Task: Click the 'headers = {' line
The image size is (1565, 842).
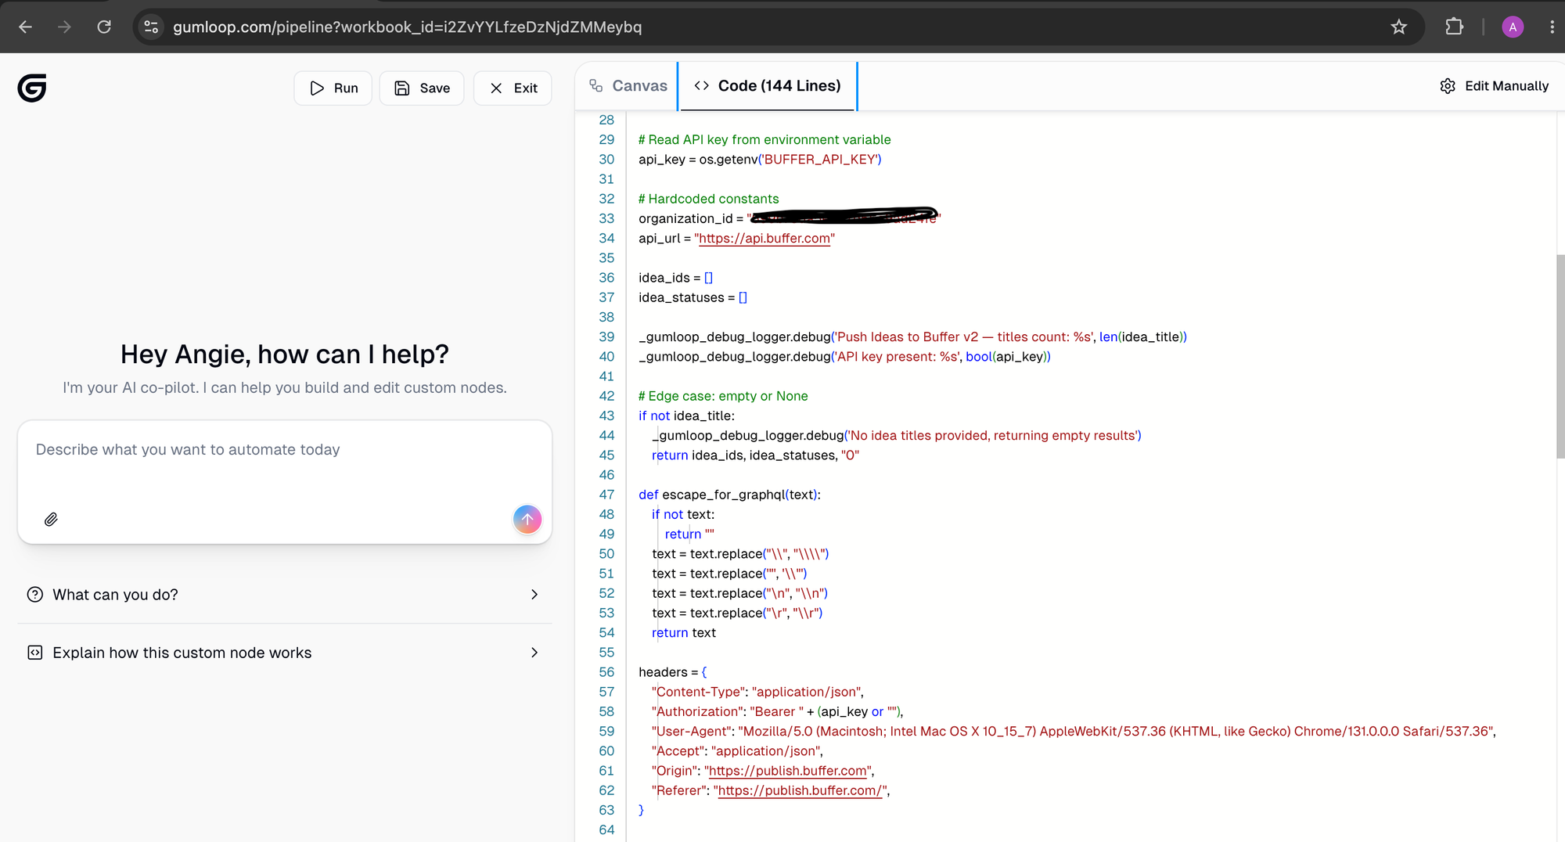Action: (672, 672)
